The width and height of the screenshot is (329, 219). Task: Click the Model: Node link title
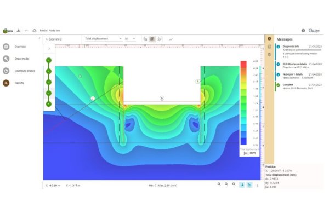tap(50, 31)
